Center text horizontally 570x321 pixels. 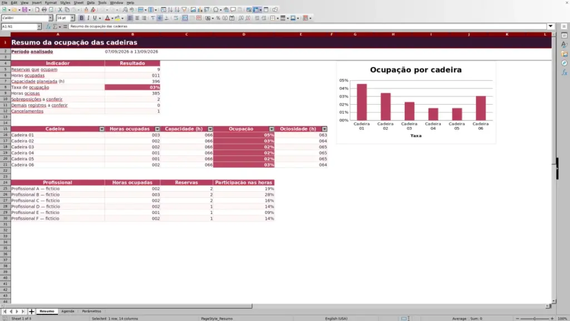[x=137, y=18]
